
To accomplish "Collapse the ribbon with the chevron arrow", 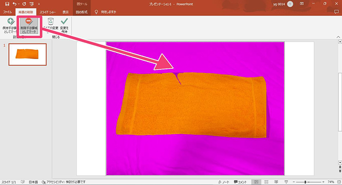I will 338,38.
